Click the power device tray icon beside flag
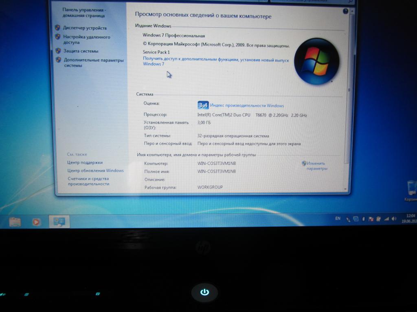 (378, 219)
